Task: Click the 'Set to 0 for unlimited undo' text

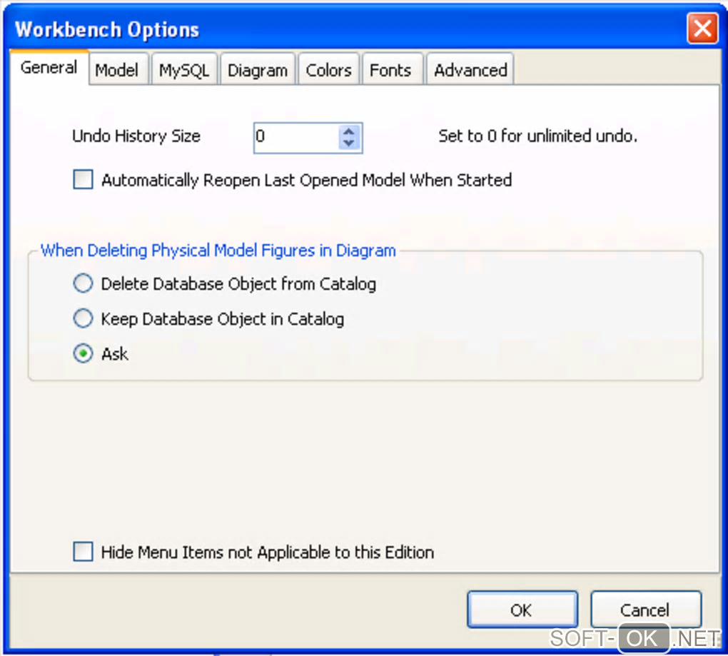Action: click(x=537, y=136)
